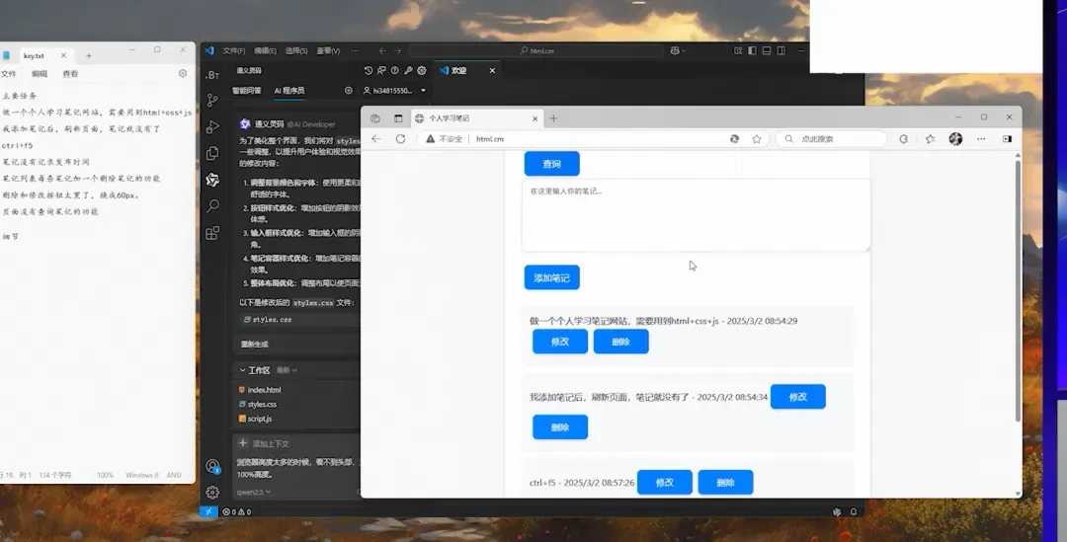Open 查看(V) menu in VS Code
The width and height of the screenshot is (1067, 542).
pyautogui.click(x=327, y=51)
